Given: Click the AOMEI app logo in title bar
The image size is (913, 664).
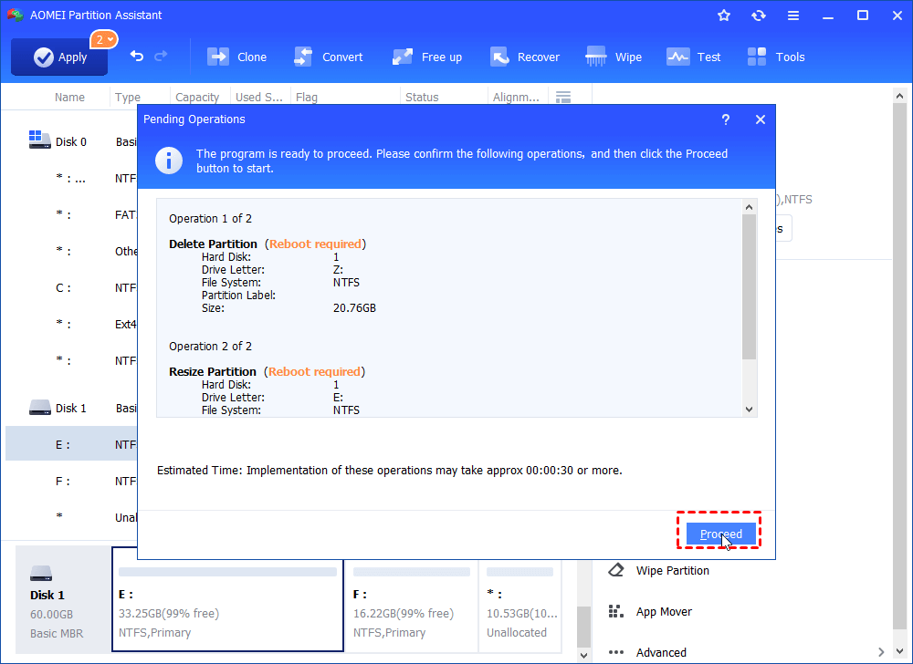Looking at the screenshot, I should [16, 16].
